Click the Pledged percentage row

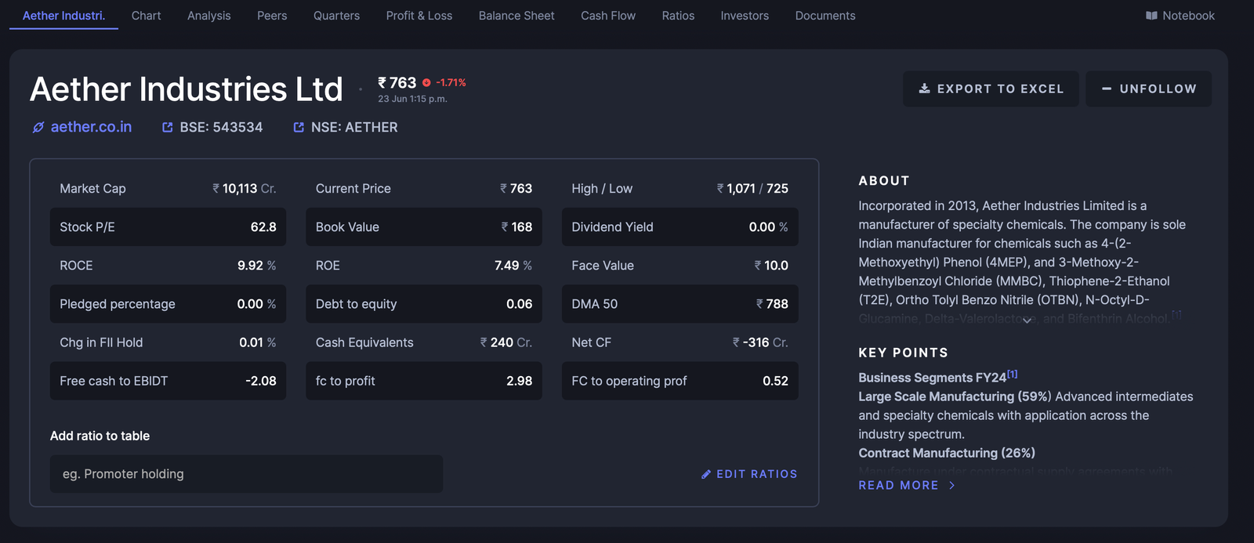(168, 304)
